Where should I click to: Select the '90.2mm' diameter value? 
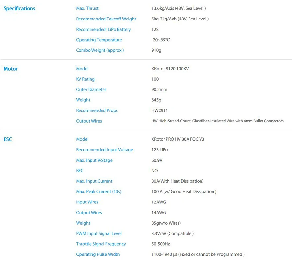[159, 89]
